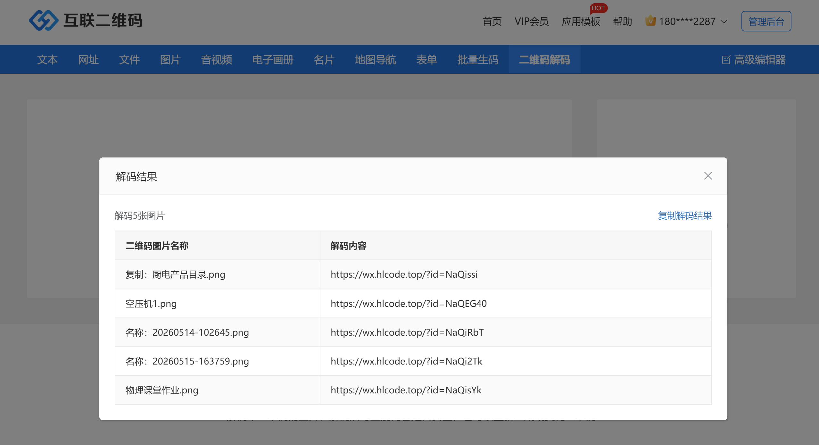Click the 解码内容 column header

tap(349, 246)
